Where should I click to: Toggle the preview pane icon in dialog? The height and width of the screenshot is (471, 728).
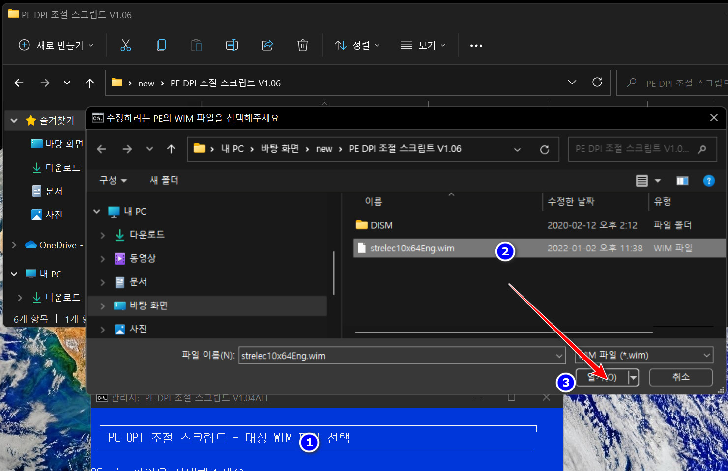[682, 181]
